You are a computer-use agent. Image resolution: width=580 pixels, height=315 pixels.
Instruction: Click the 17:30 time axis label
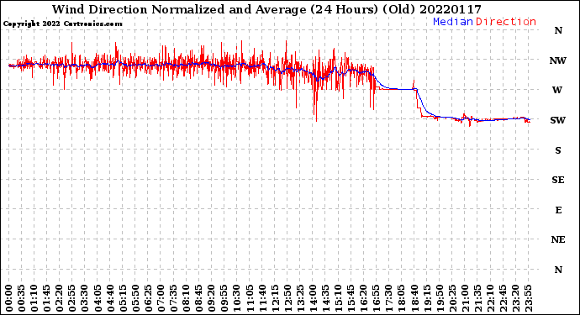click(388, 298)
